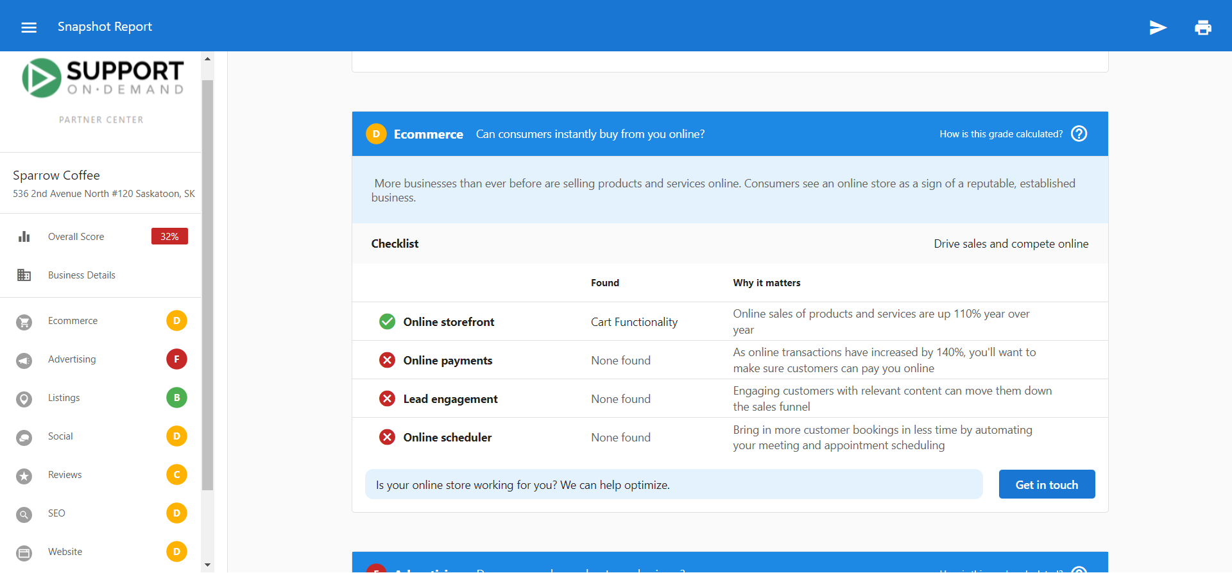Click the sidebar scrollbar down arrow
The width and height of the screenshot is (1232, 573).
pos(207,565)
